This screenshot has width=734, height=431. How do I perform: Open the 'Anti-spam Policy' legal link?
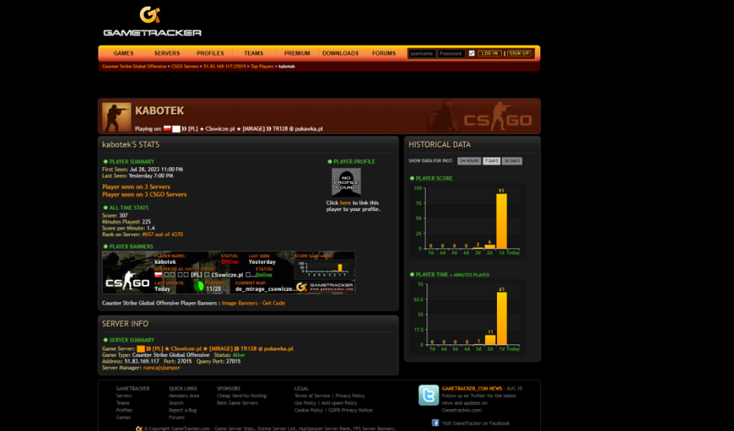click(339, 403)
